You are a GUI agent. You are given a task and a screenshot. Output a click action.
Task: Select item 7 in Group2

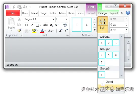tap(102, 62)
